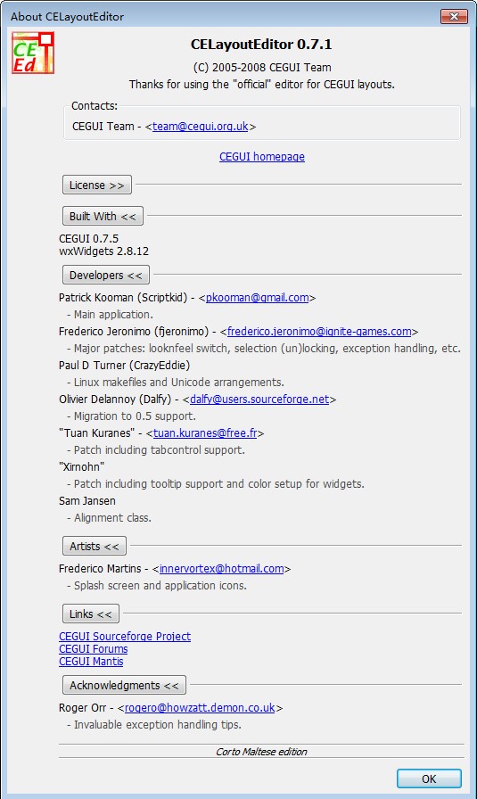Collapse the Links section
Image resolution: width=477 pixels, height=799 pixels.
point(91,614)
